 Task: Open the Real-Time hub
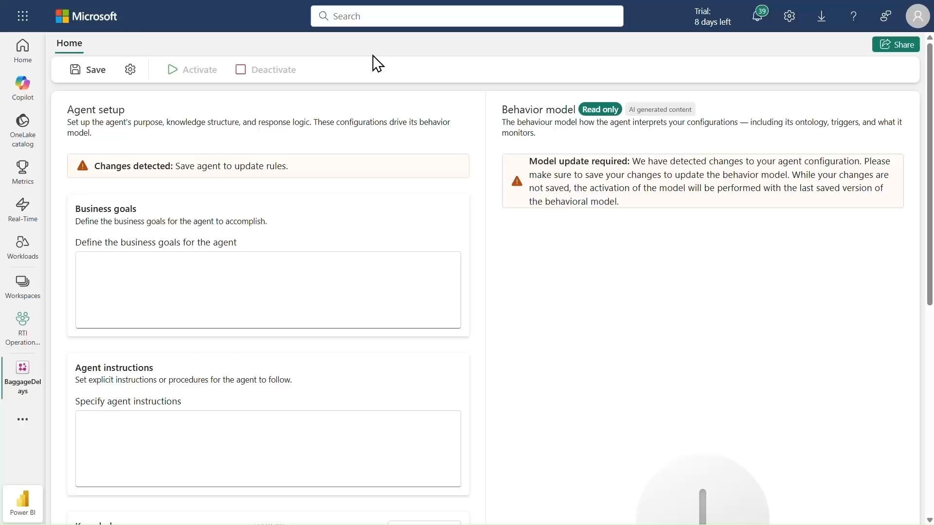[x=22, y=210]
